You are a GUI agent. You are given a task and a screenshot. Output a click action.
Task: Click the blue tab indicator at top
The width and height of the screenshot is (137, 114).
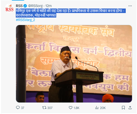click(x=18, y=0)
